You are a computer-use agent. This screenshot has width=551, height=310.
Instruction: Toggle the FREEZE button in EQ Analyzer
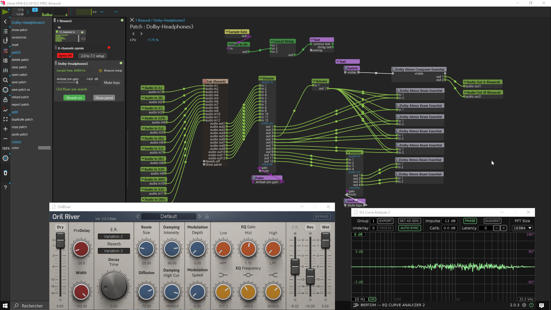385,228
